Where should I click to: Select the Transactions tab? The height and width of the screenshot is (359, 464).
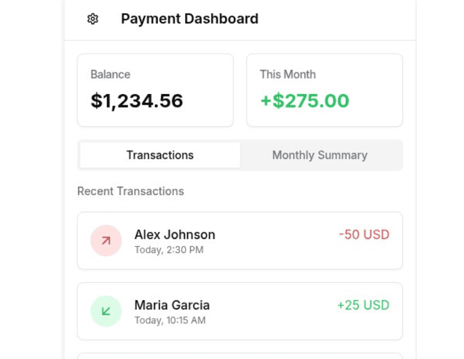160,155
